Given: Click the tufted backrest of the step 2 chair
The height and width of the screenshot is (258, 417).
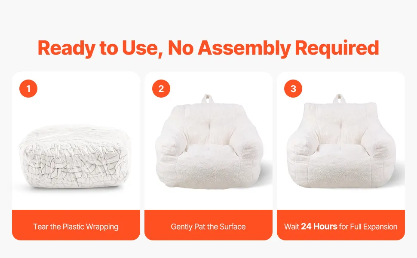Looking at the screenshot, I should tap(209, 124).
